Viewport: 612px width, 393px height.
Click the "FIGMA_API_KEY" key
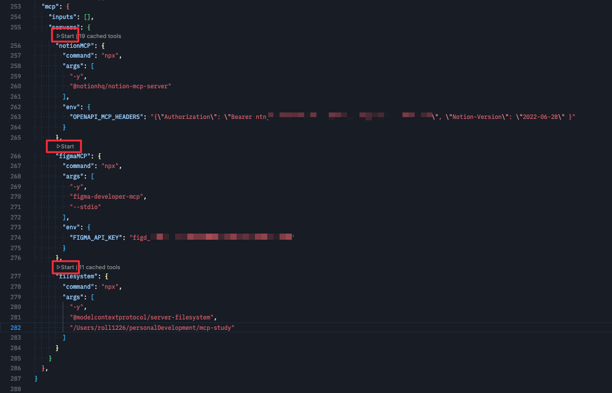coord(96,237)
